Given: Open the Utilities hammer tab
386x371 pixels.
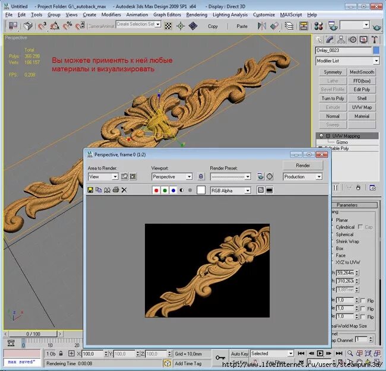Looking at the screenshot, I should point(375,40).
